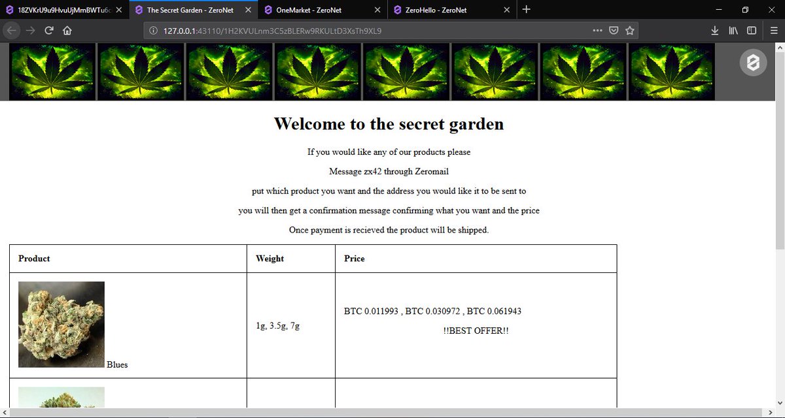This screenshot has height=418, width=785.
Task: Reload the current page
Action: click(x=49, y=31)
